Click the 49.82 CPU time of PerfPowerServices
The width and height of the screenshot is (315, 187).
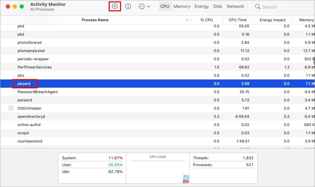[x=244, y=67]
